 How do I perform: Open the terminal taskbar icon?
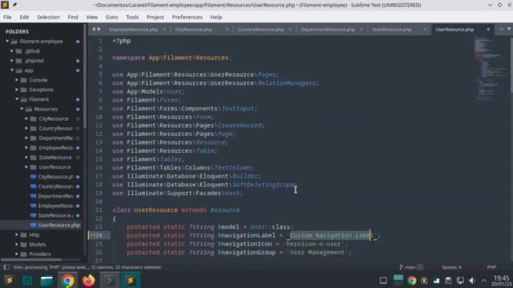[109, 281]
